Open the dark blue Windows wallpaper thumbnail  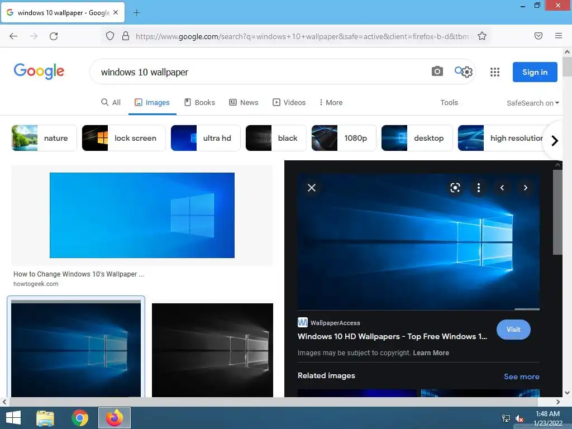[x=76, y=350]
